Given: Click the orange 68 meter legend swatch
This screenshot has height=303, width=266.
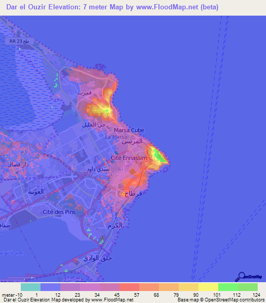Looking at the screenshot, I should (x=149, y=287).
